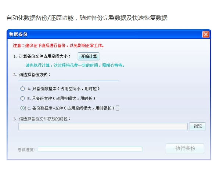Click the page heading about 自动化数据备份
Screen dimensions: 220x171
coord(87,18)
